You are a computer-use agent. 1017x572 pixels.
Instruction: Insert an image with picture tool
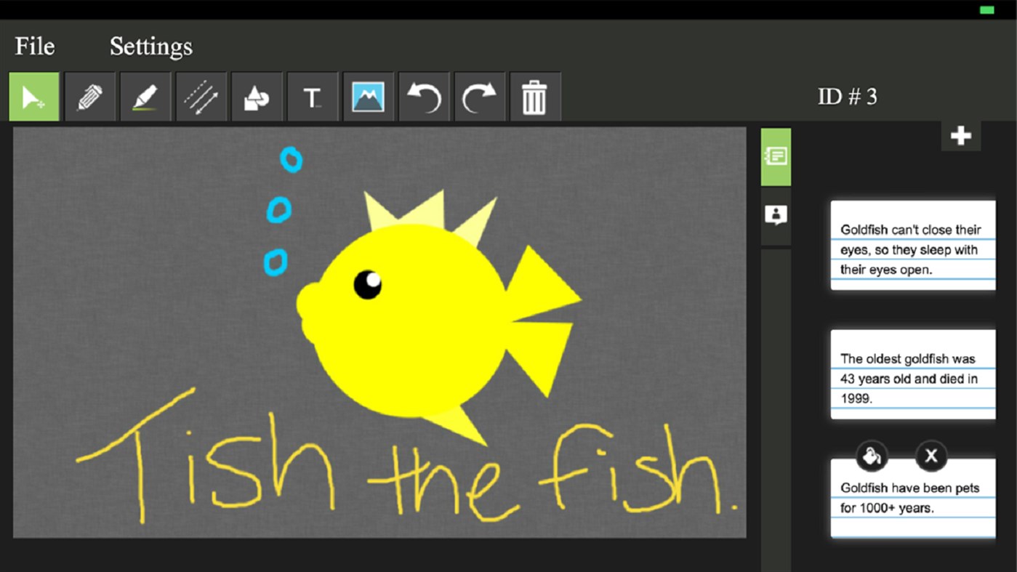point(368,97)
